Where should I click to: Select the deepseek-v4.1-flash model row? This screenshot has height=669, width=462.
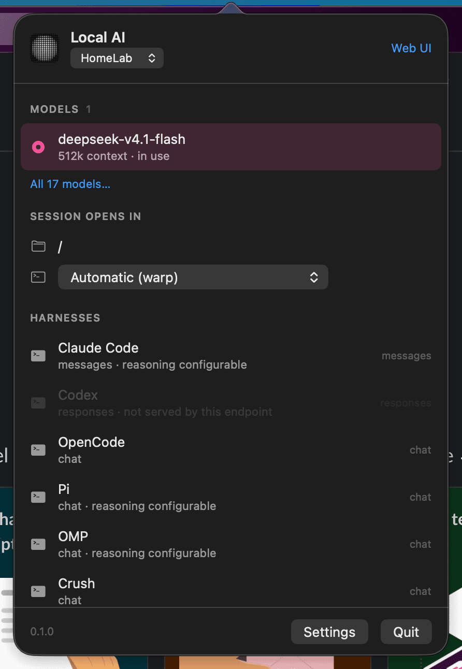pos(231,147)
